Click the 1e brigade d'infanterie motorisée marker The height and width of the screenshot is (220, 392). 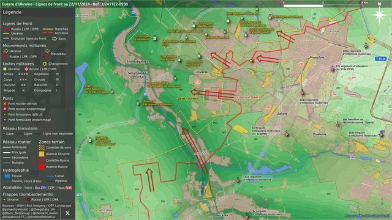click(287, 134)
